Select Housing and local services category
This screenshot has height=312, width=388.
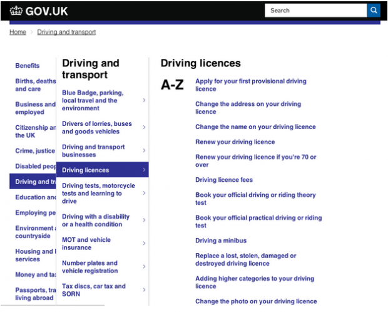tap(36, 255)
